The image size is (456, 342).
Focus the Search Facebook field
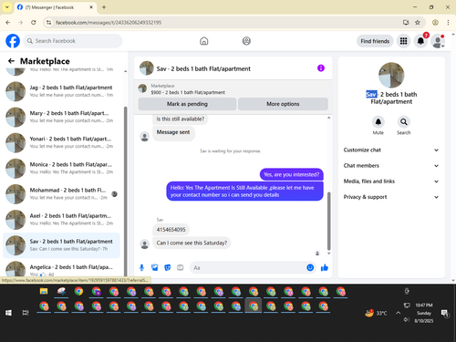[x=73, y=41]
